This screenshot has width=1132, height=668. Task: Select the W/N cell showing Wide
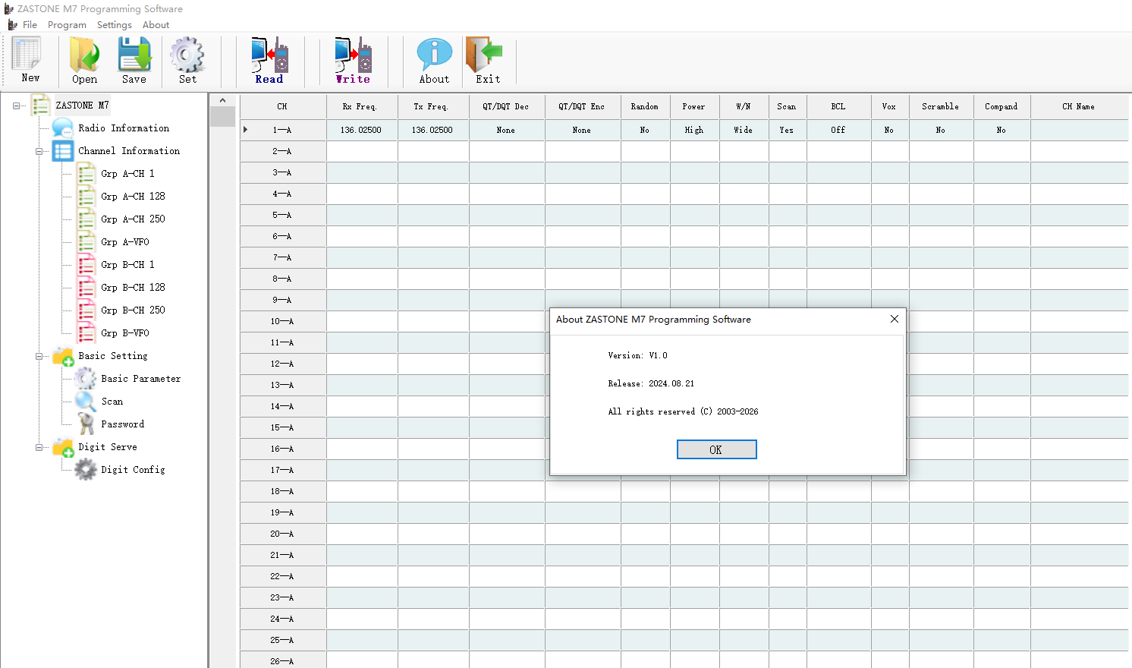(x=744, y=130)
